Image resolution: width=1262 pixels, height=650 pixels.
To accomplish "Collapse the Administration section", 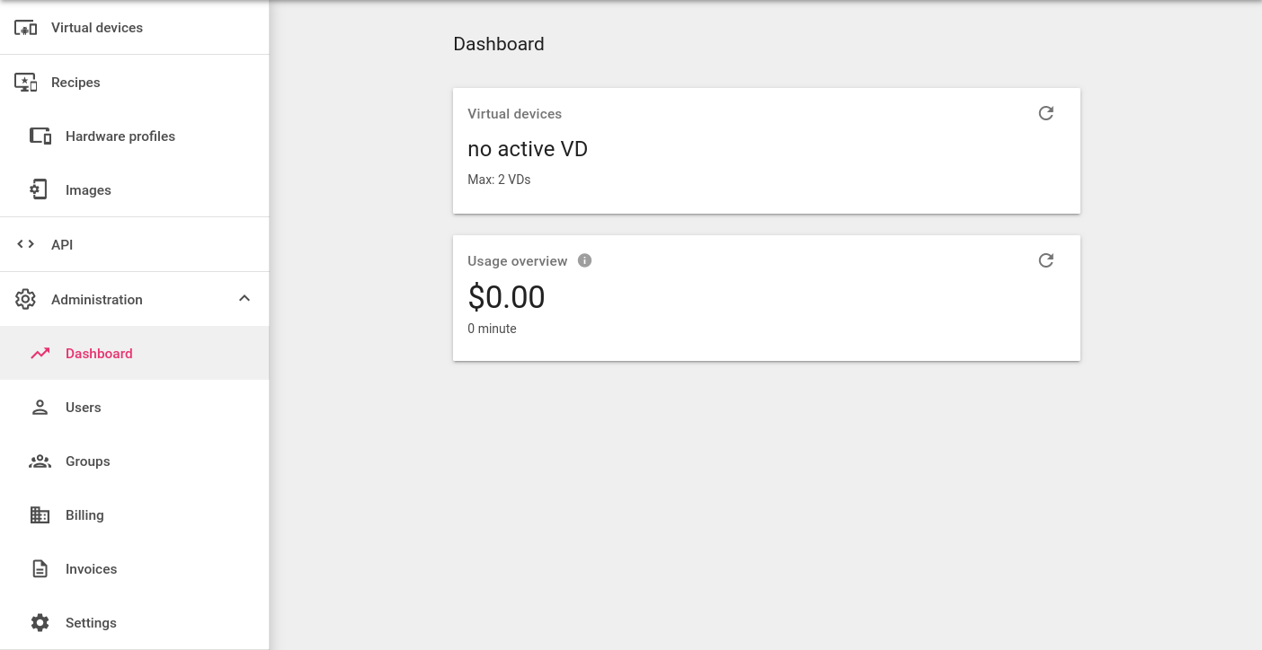I will [x=244, y=298].
